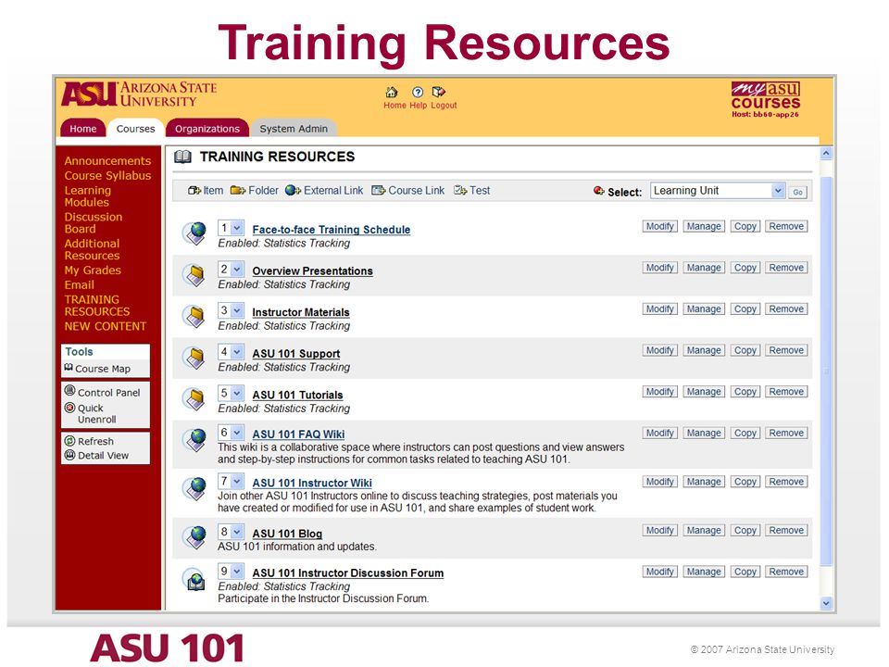Open Learning Modules in the course menu
Image resolution: width=889 pixels, height=667 pixels.
[x=88, y=196]
